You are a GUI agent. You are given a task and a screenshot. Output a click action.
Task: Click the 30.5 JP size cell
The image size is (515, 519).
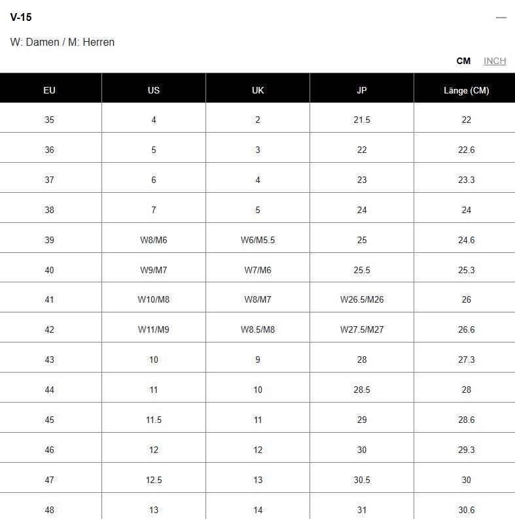(x=362, y=480)
